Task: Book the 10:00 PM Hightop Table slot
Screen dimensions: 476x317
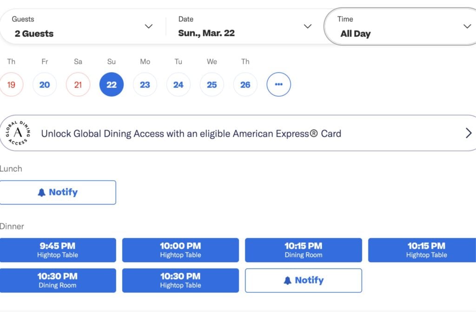Action: (x=180, y=250)
